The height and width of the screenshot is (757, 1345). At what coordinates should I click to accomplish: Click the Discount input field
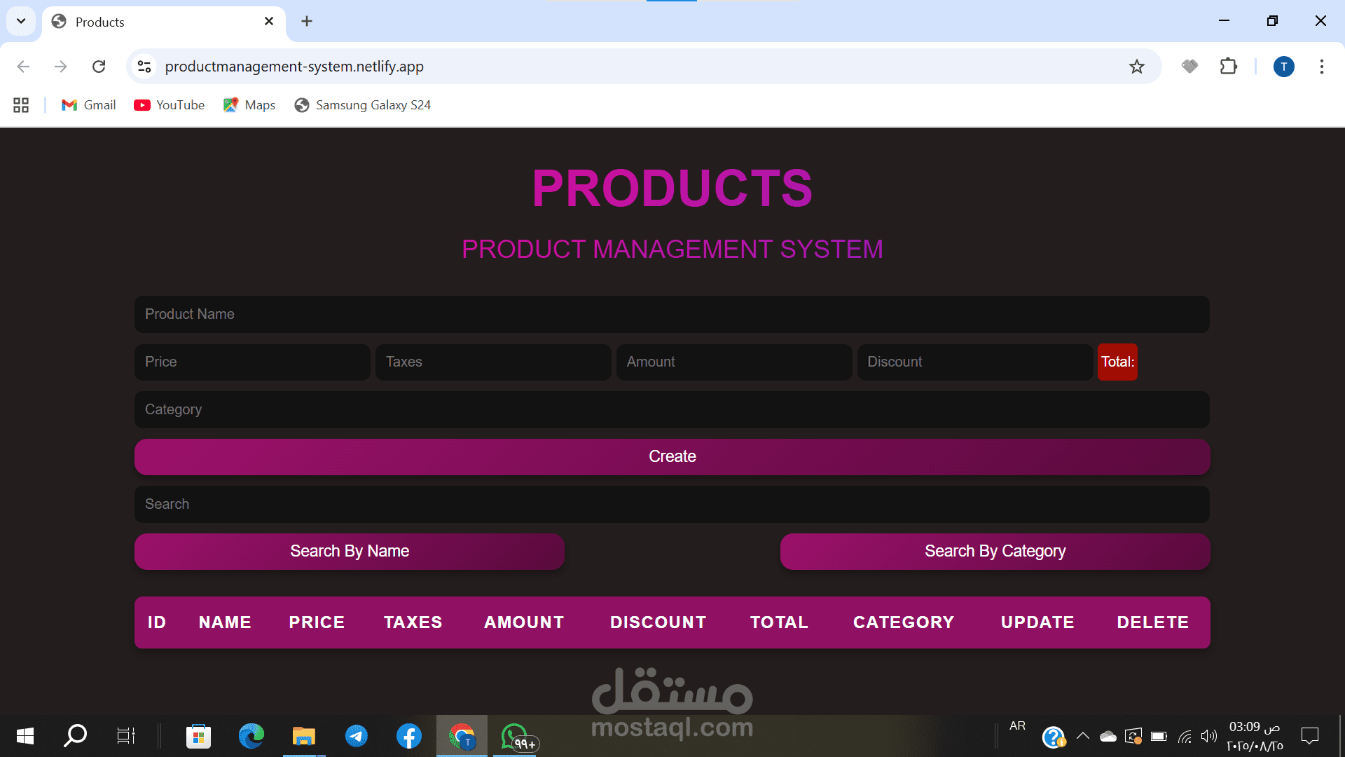(975, 362)
